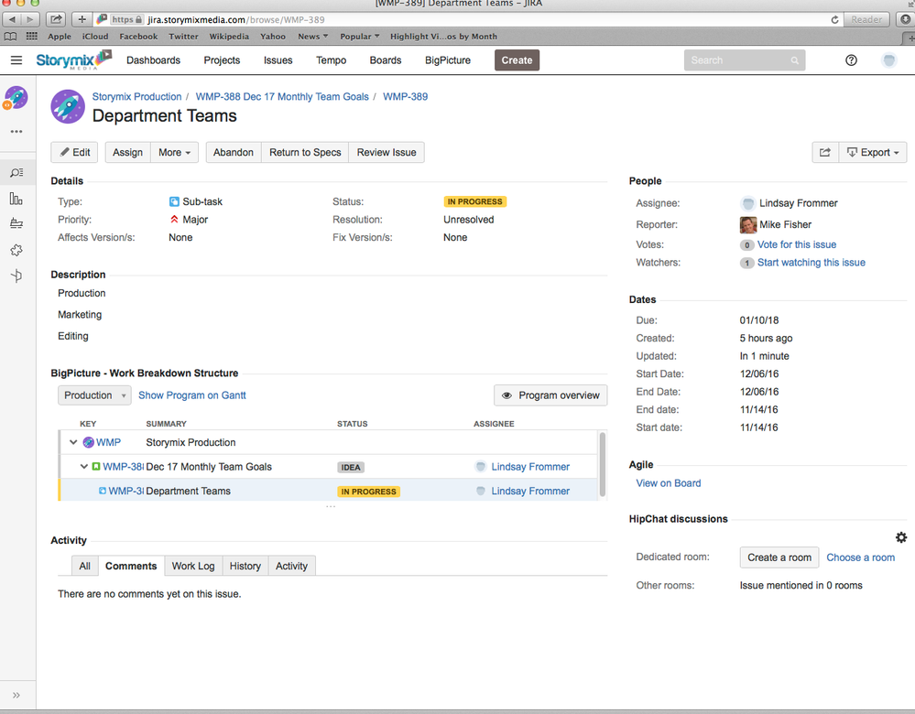Click the add new tab plus button
The height and width of the screenshot is (714, 915).
tap(82, 20)
